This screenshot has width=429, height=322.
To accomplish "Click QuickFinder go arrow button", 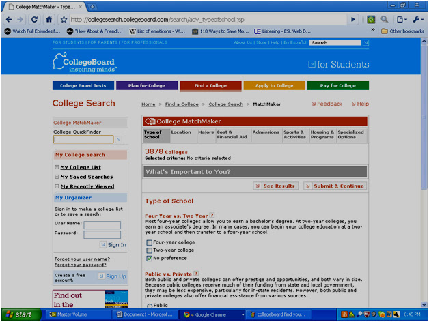I will [x=118, y=139].
